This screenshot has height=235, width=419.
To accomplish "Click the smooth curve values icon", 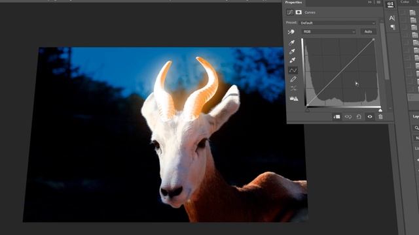I will [x=293, y=88].
